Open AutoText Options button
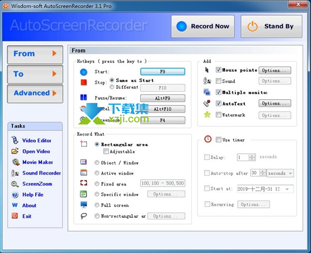 point(275,103)
